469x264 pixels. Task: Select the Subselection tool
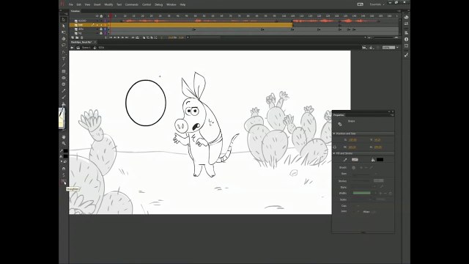coord(64,26)
